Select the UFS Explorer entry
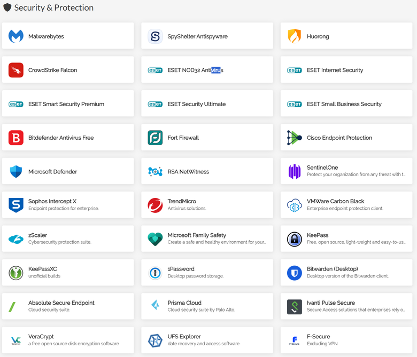 coord(207,340)
